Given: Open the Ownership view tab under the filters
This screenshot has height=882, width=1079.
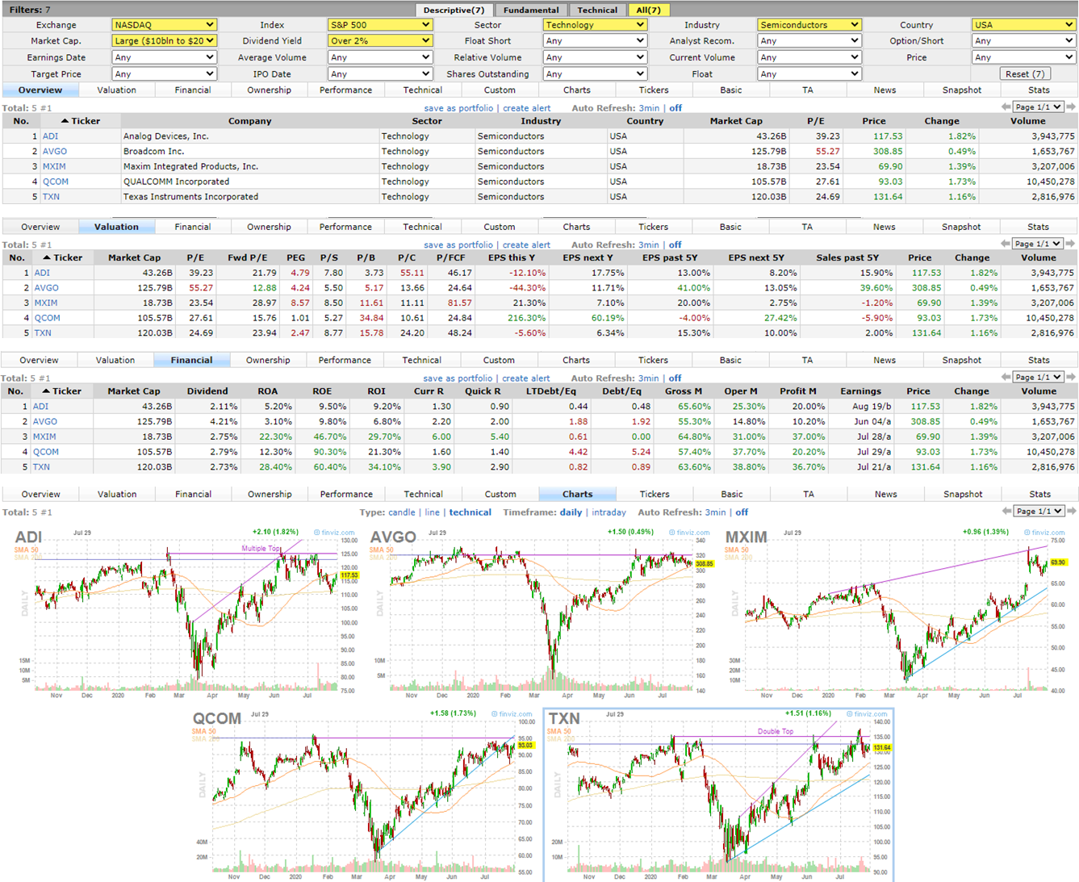Looking at the screenshot, I should point(269,90).
